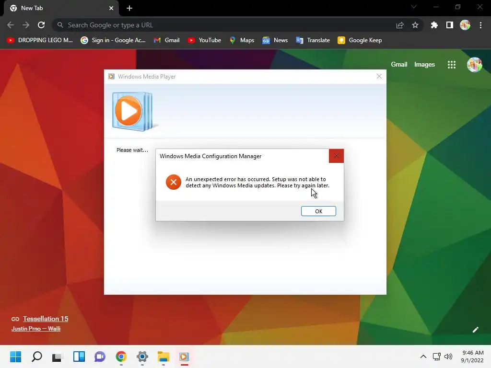Click the Images link on new tab page
Image resolution: width=491 pixels, height=368 pixels.
(424, 65)
